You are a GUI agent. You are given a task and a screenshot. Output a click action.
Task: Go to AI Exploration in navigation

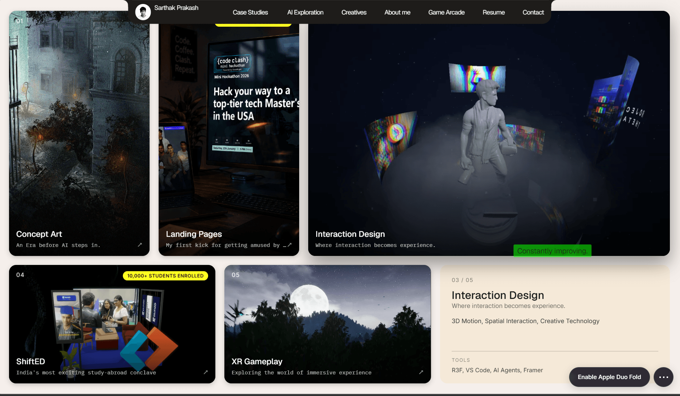point(305,12)
